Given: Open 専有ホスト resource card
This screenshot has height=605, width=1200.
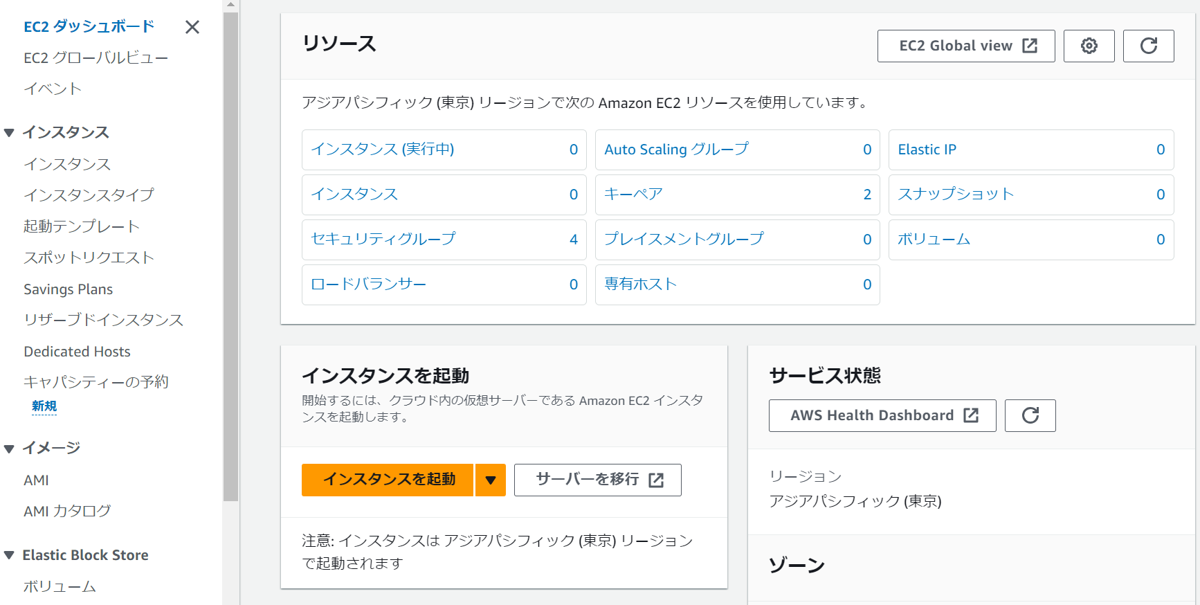Looking at the screenshot, I should pos(738,285).
